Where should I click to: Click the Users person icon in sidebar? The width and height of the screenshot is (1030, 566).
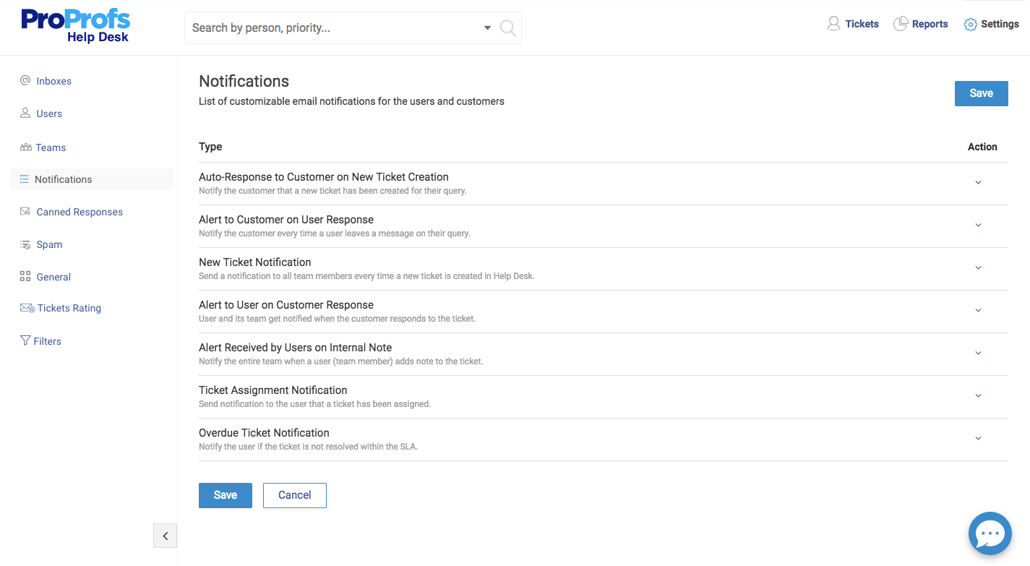click(25, 113)
